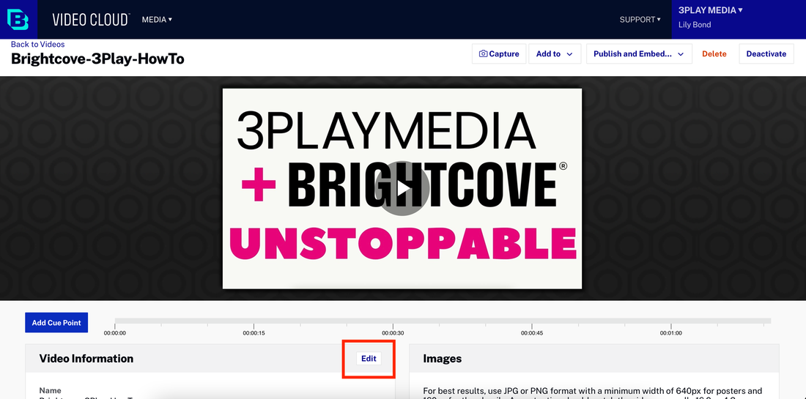806x399 pixels.
Task: Expand the Add to dropdown
Action: (x=555, y=54)
